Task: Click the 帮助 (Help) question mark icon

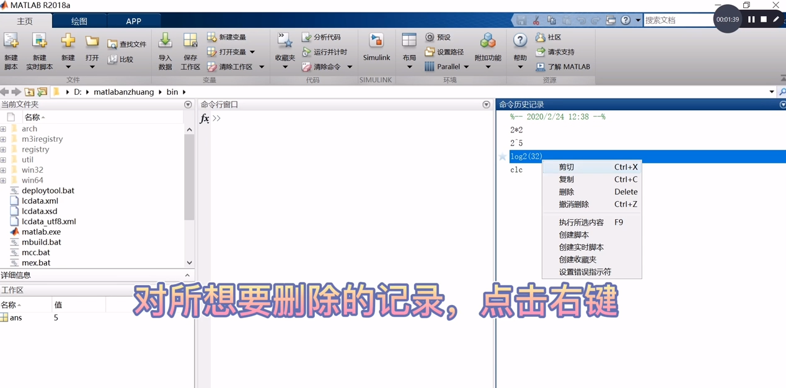Action: pyautogui.click(x=520, y=41)
